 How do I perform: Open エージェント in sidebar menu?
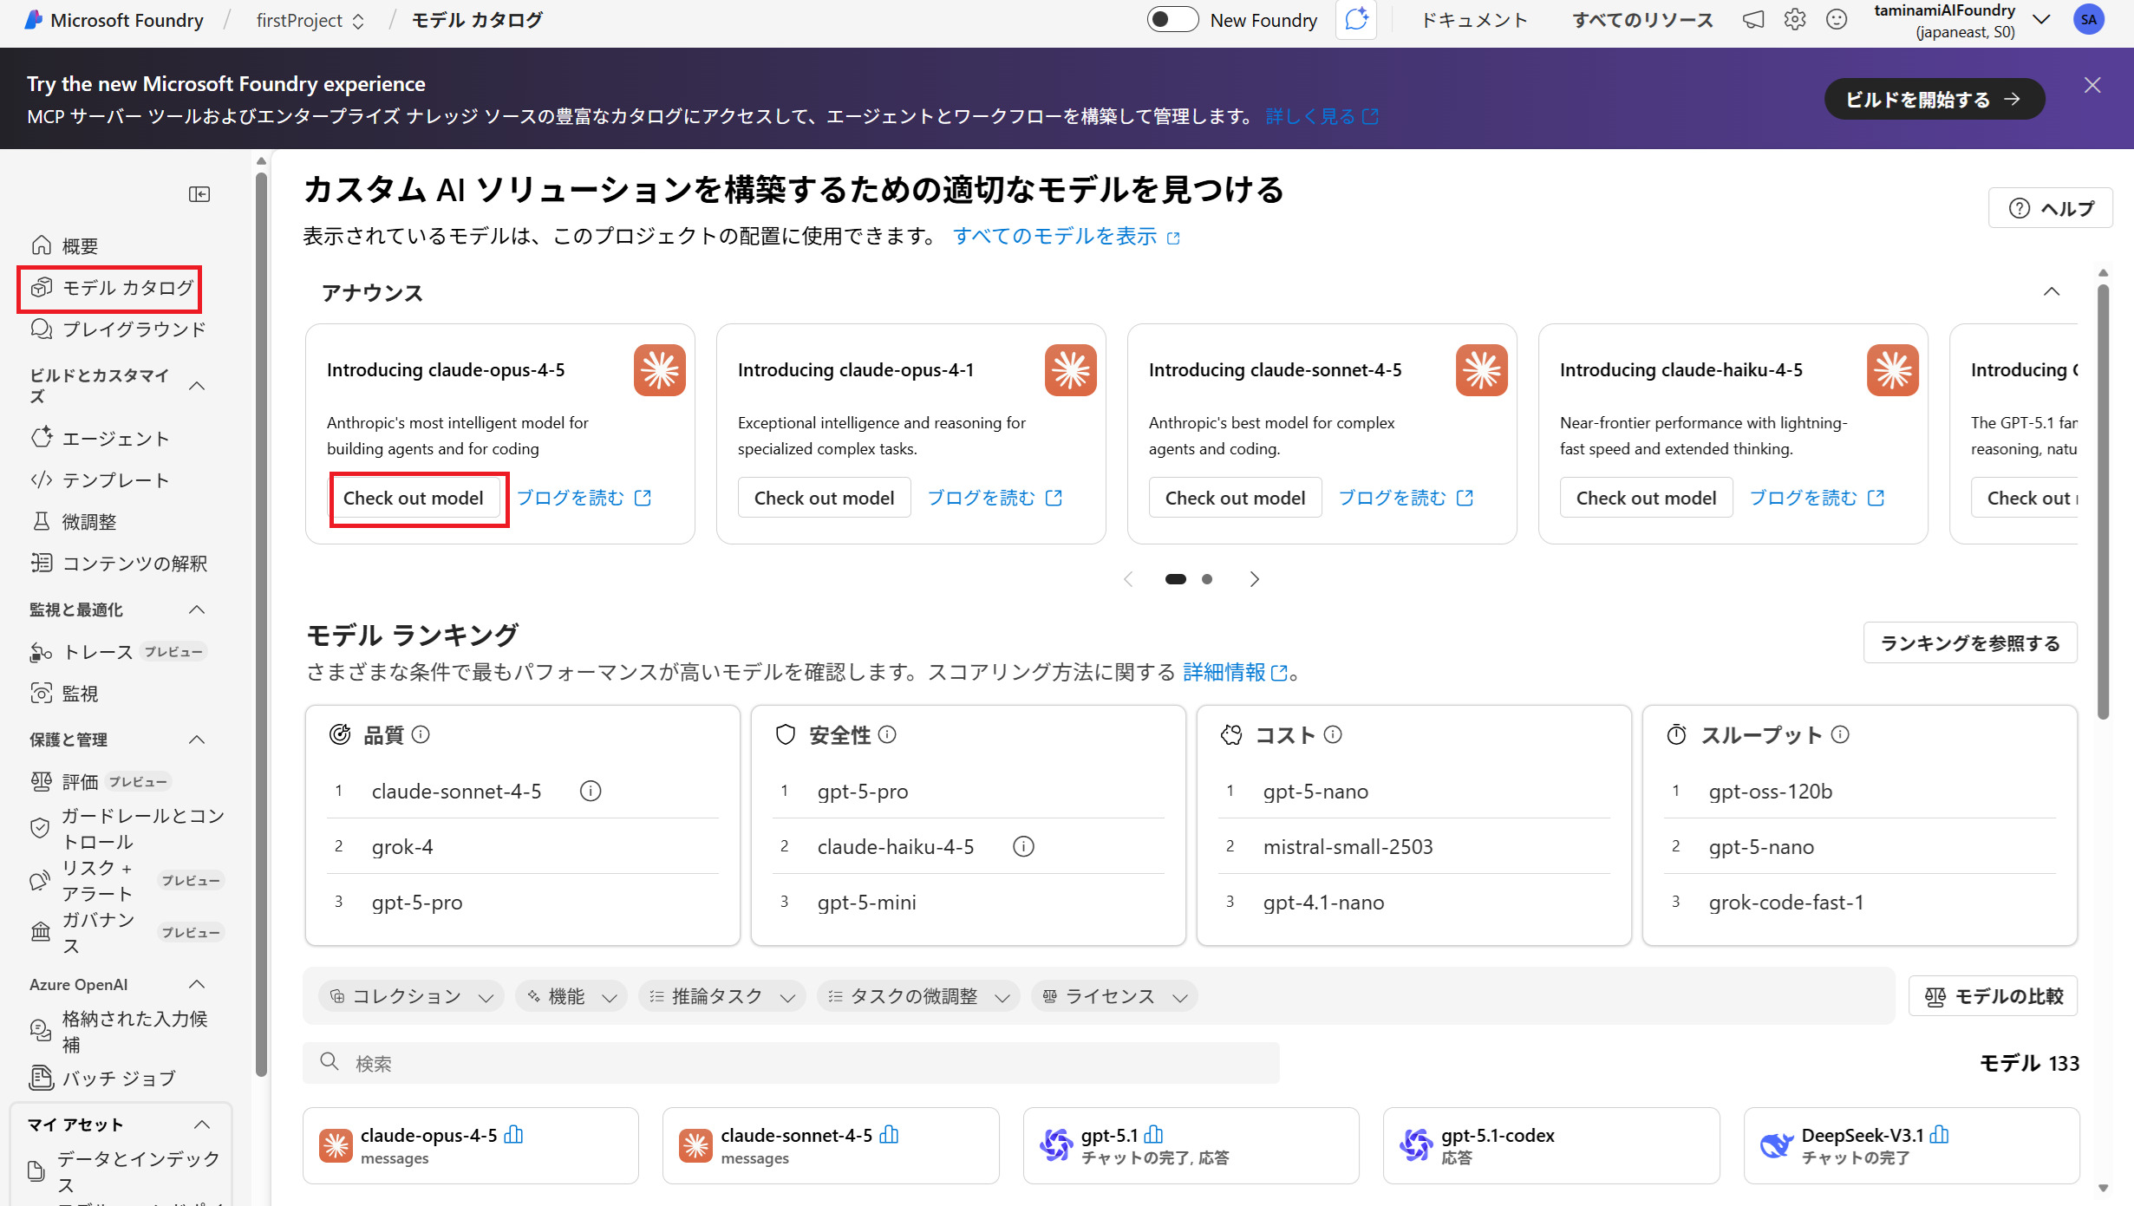(114, 439)
